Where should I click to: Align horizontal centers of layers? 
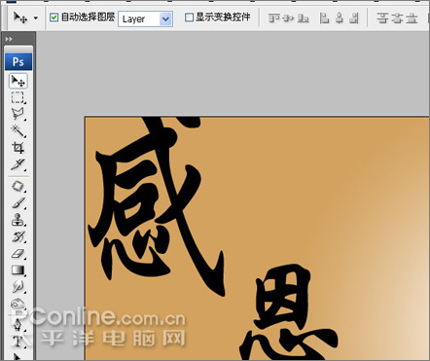point(340,18)
